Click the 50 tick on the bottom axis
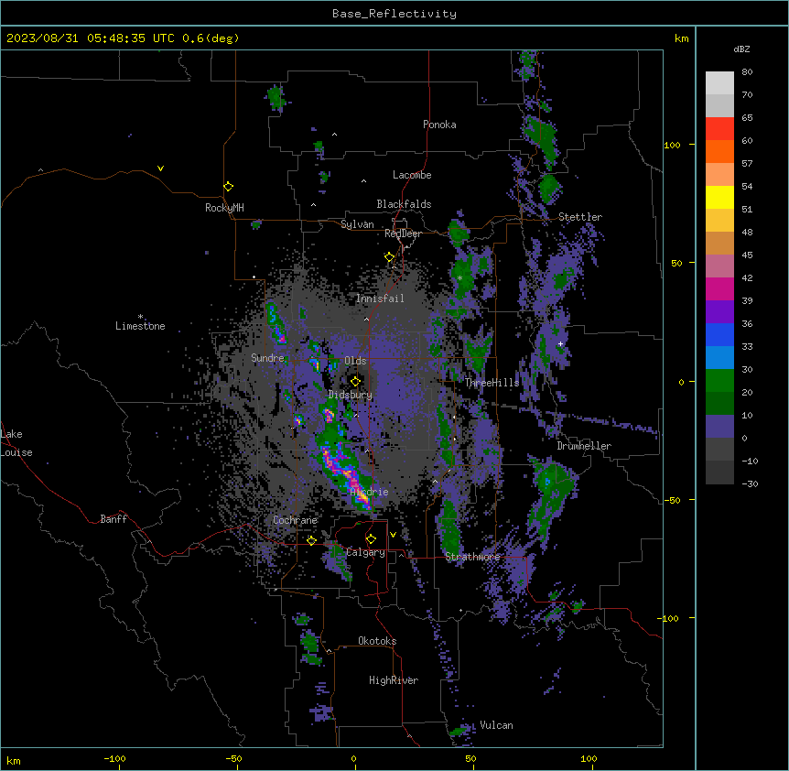789x771 pixels. pyautogui.click(x=470, y=759)
